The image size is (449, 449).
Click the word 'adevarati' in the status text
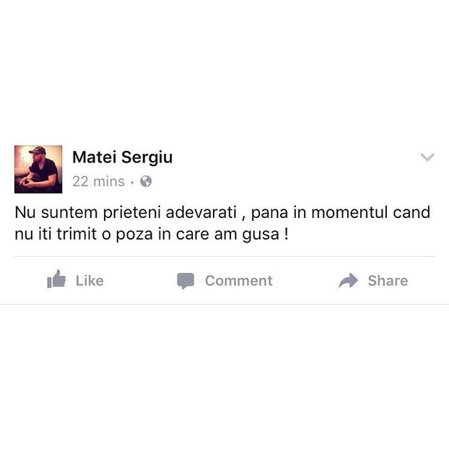pyautogui.click(x=201, y=212)
